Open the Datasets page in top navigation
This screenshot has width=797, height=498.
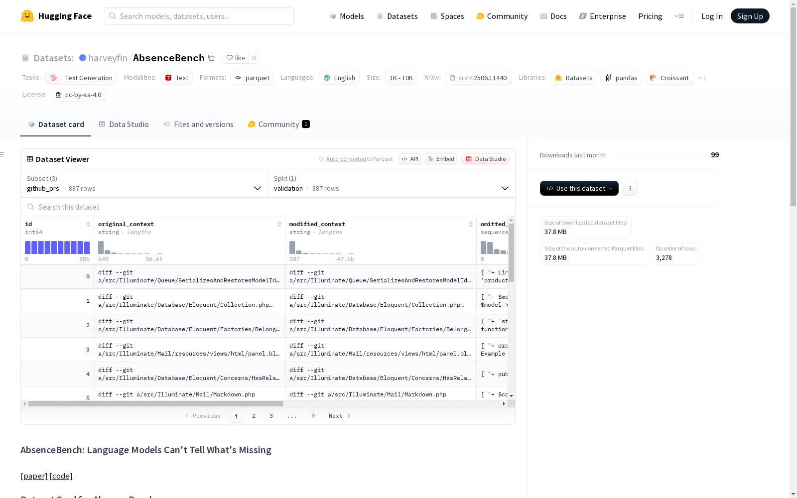[397, 16]
